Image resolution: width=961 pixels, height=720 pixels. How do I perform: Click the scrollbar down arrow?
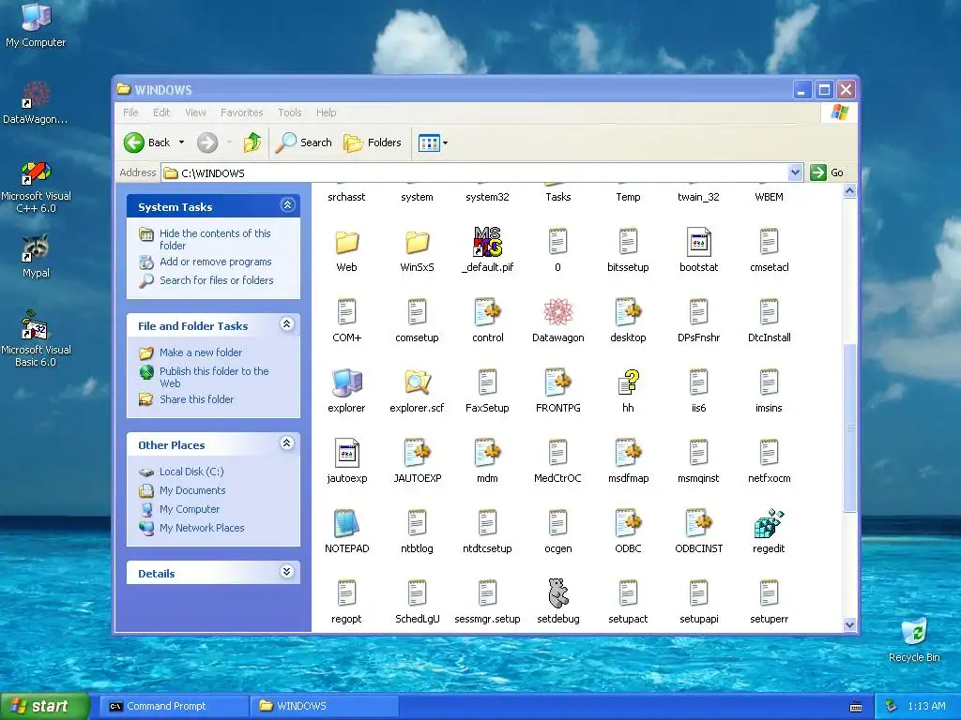[849, 625]
